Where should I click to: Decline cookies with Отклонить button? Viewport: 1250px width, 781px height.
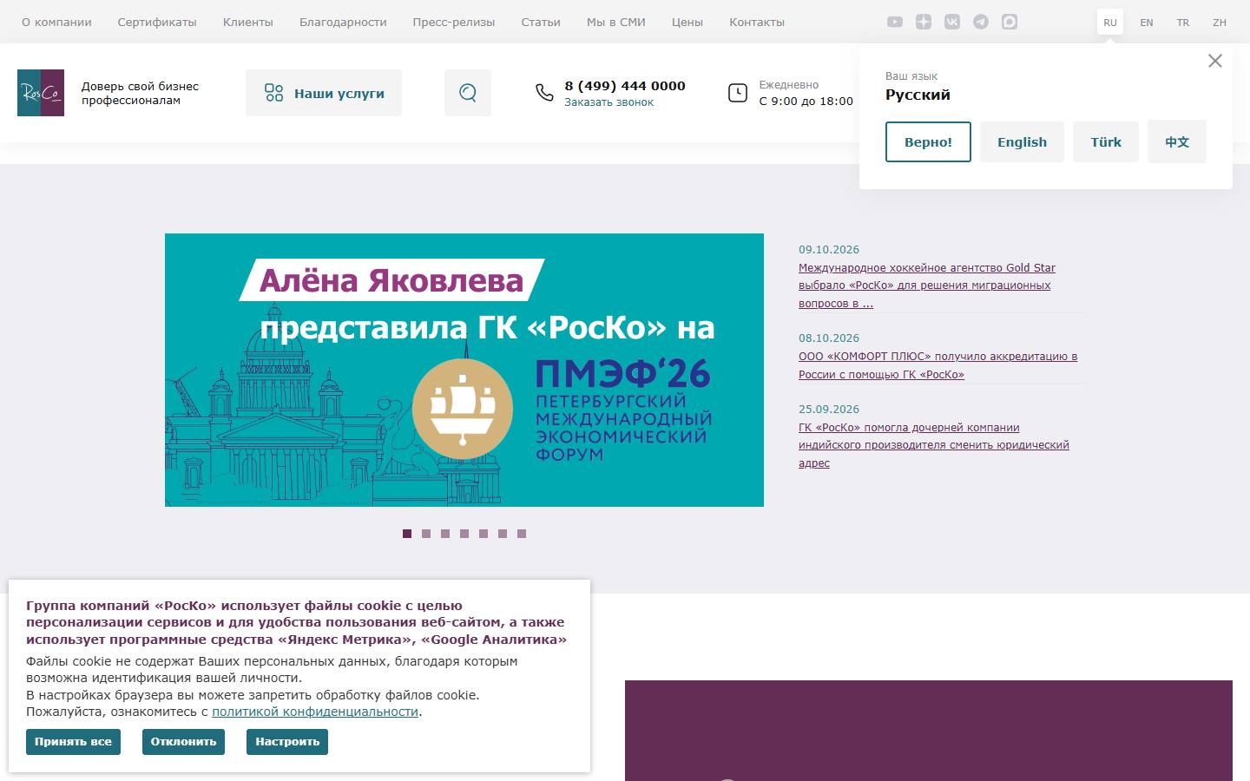click(x=183, y=742)
